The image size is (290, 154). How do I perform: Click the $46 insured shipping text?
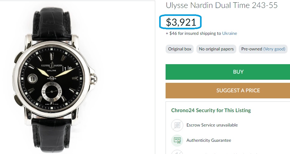click(x=193, y=33)
